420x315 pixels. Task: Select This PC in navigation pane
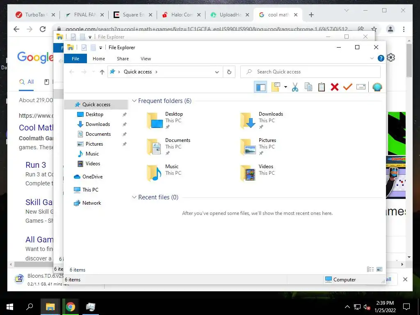pos(90,190)
